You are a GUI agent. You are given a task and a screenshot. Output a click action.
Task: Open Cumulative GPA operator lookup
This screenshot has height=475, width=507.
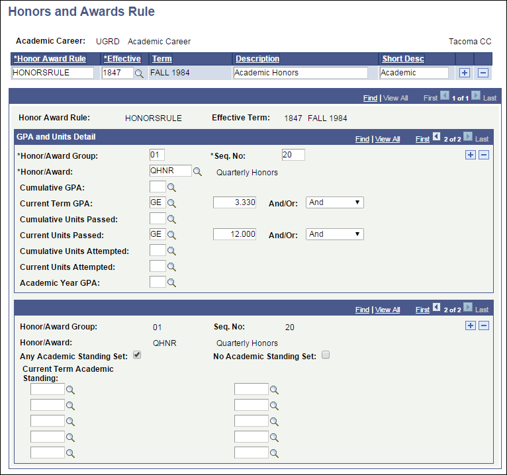pyautogui.click(x=171, y=187)
